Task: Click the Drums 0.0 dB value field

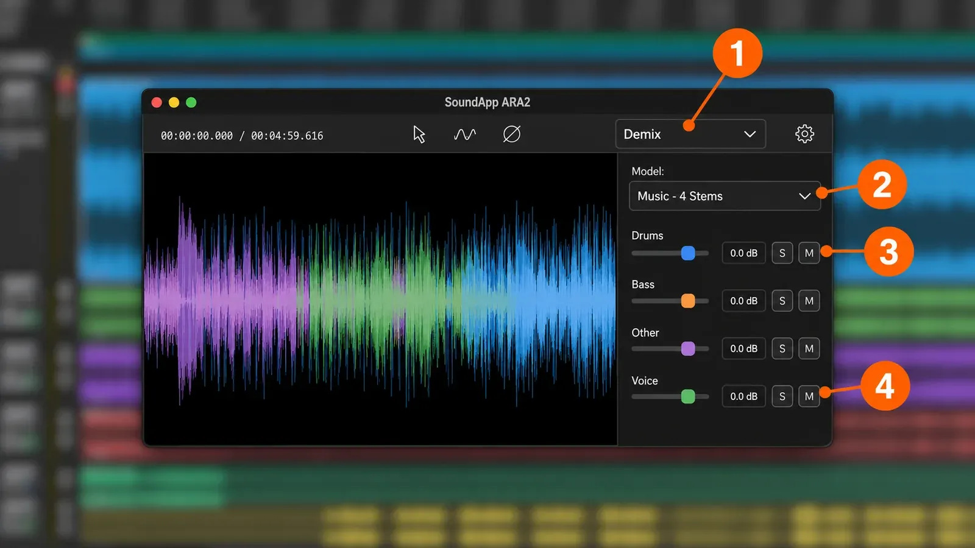Action: [743, 253]
